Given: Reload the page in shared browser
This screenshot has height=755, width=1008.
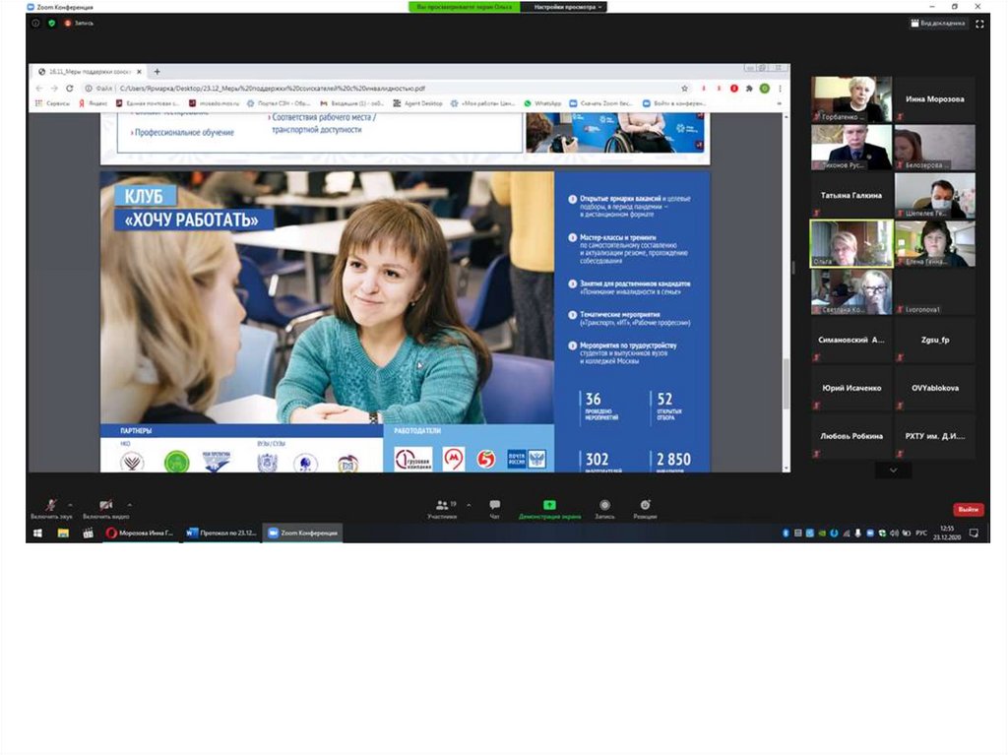Looking at the screenshot, I should [70, 89].
